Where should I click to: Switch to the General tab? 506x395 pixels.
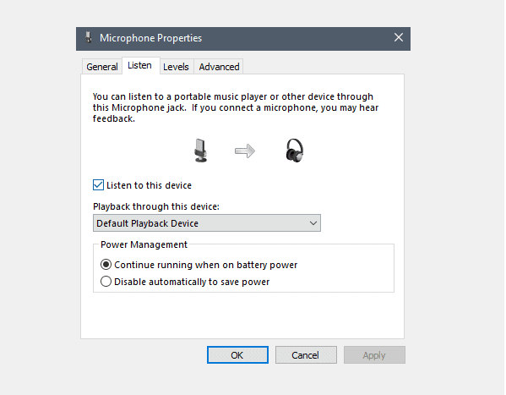pyautogui.click(x=102, y=67)
